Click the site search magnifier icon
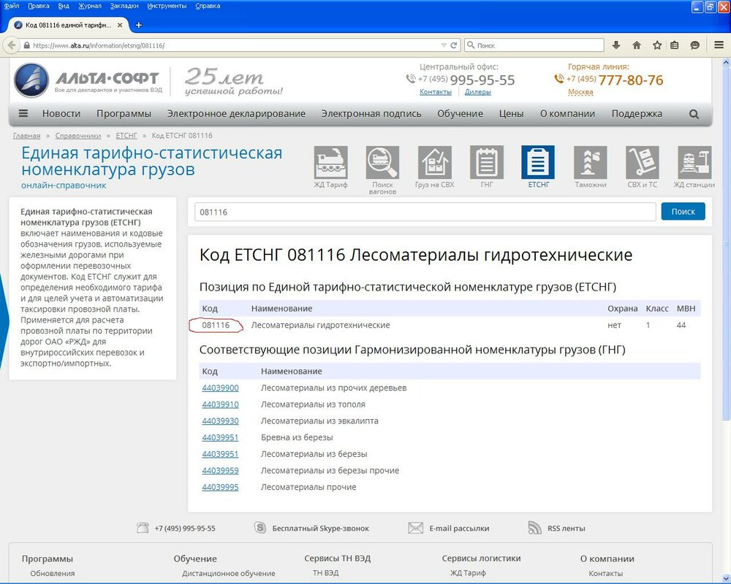Image resolution: width=731 pixels, height=584 pixels. pos(694,114)
